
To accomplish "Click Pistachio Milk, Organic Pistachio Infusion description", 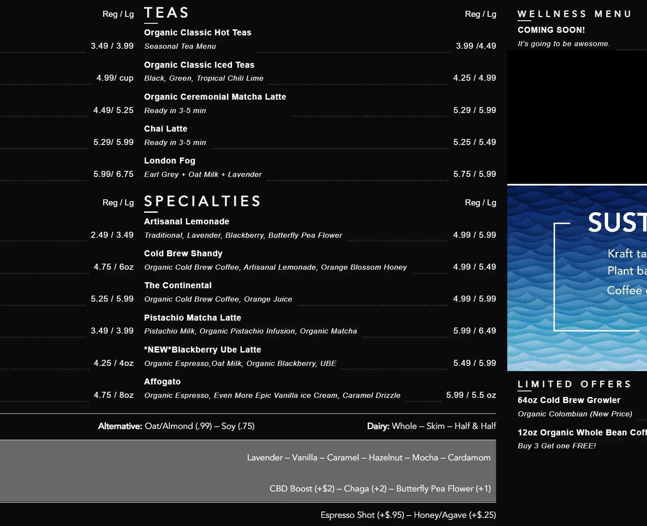I will pos(251,331).
